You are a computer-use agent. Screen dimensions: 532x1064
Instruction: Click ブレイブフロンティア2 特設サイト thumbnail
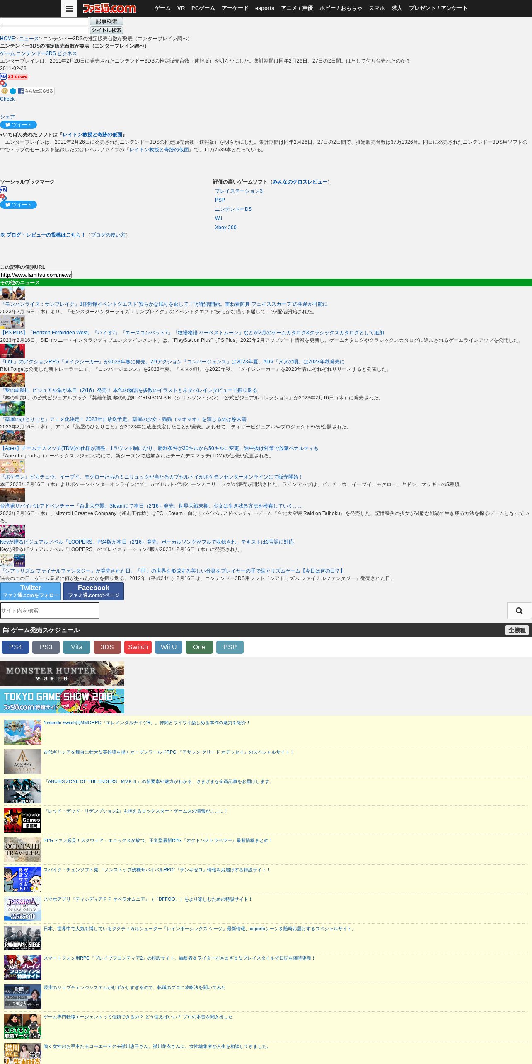[23, 967]
